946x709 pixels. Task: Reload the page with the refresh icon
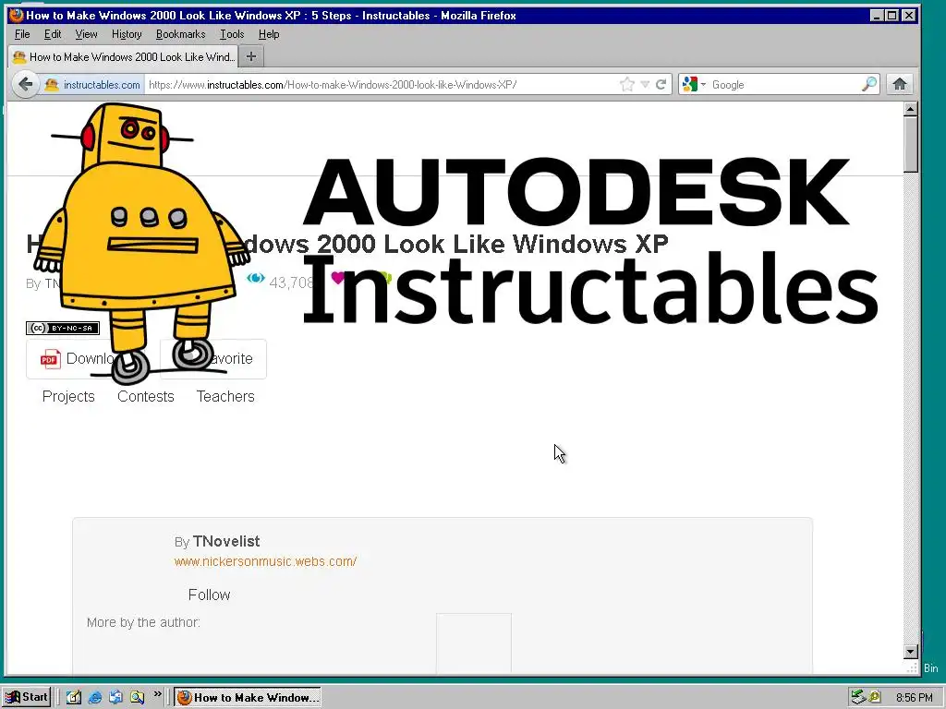(661, 84)
